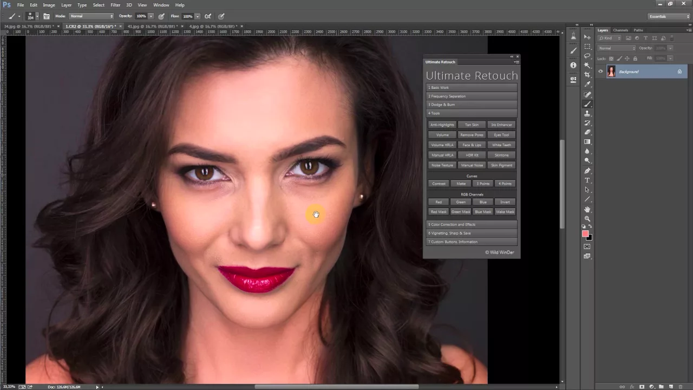693x390 pixels.
Task: Click the Remove Pores button
Action: (x=472, y=135)
